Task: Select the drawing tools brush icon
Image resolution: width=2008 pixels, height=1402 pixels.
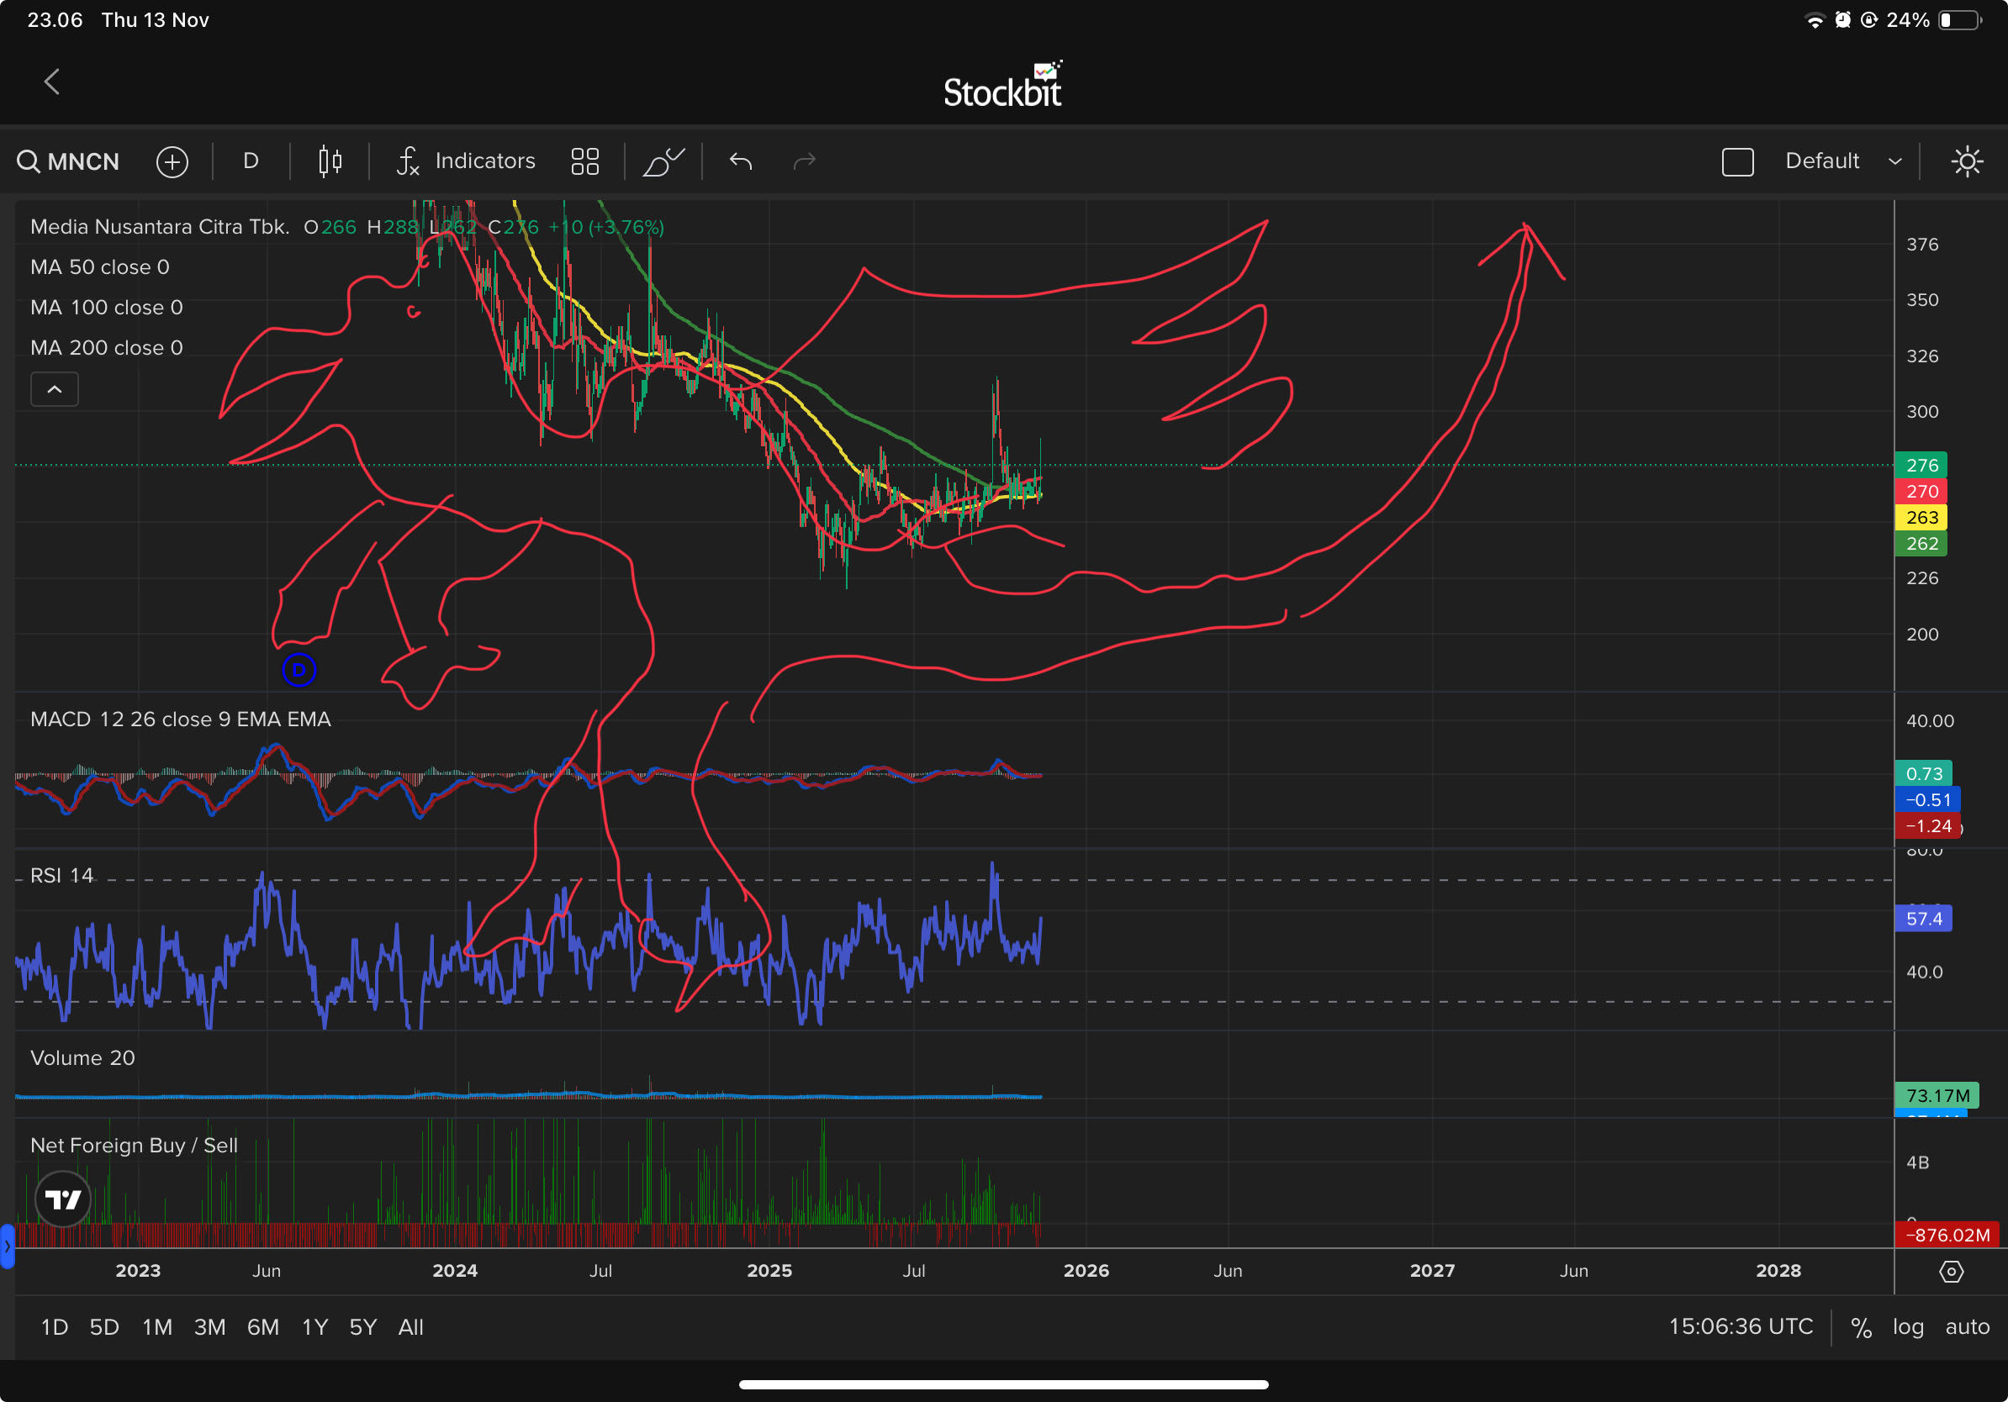Action: (x=663, y=161)
